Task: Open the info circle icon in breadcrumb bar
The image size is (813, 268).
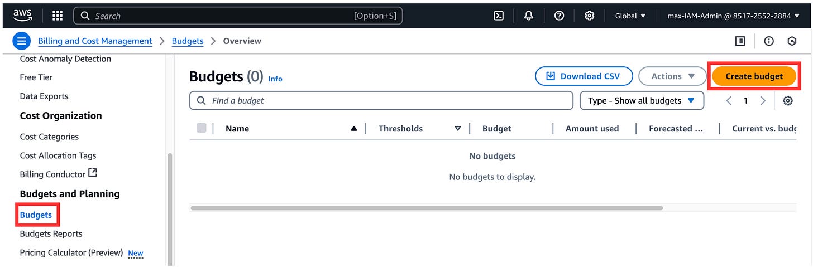Action: point(769,41)
